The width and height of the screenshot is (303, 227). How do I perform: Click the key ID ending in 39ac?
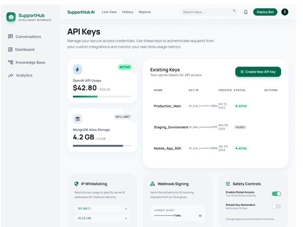(203, 106)
